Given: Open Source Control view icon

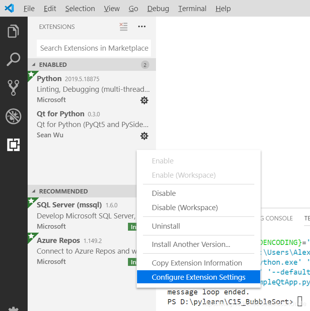Looking at the screenshot, I should (13, 88).
